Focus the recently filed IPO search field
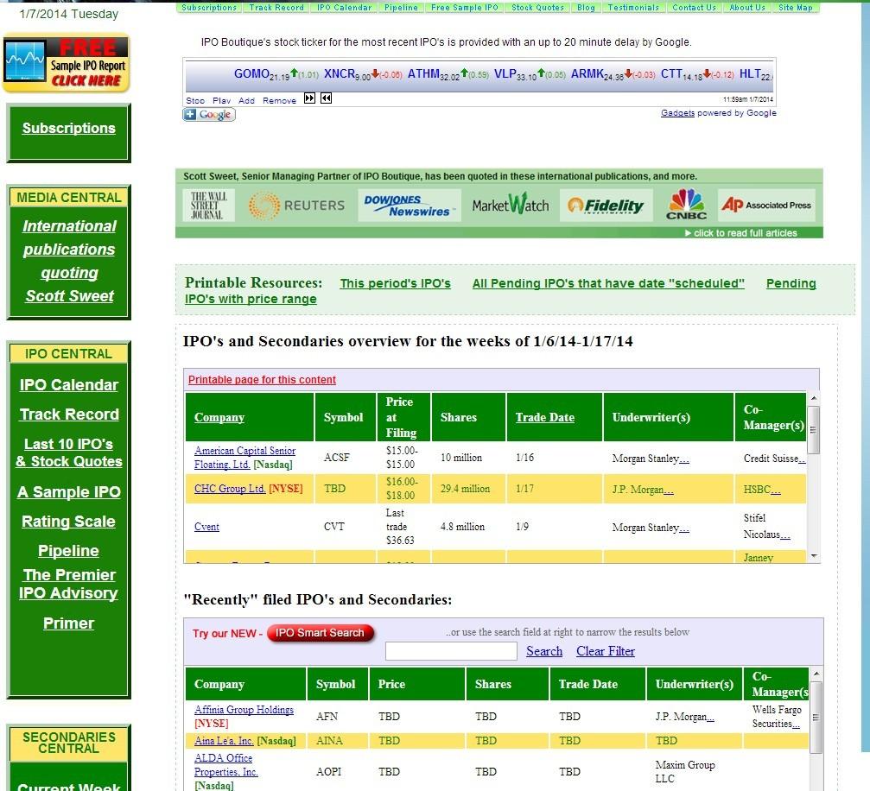The height and width of the screenshot is (791, 870). 450,651
